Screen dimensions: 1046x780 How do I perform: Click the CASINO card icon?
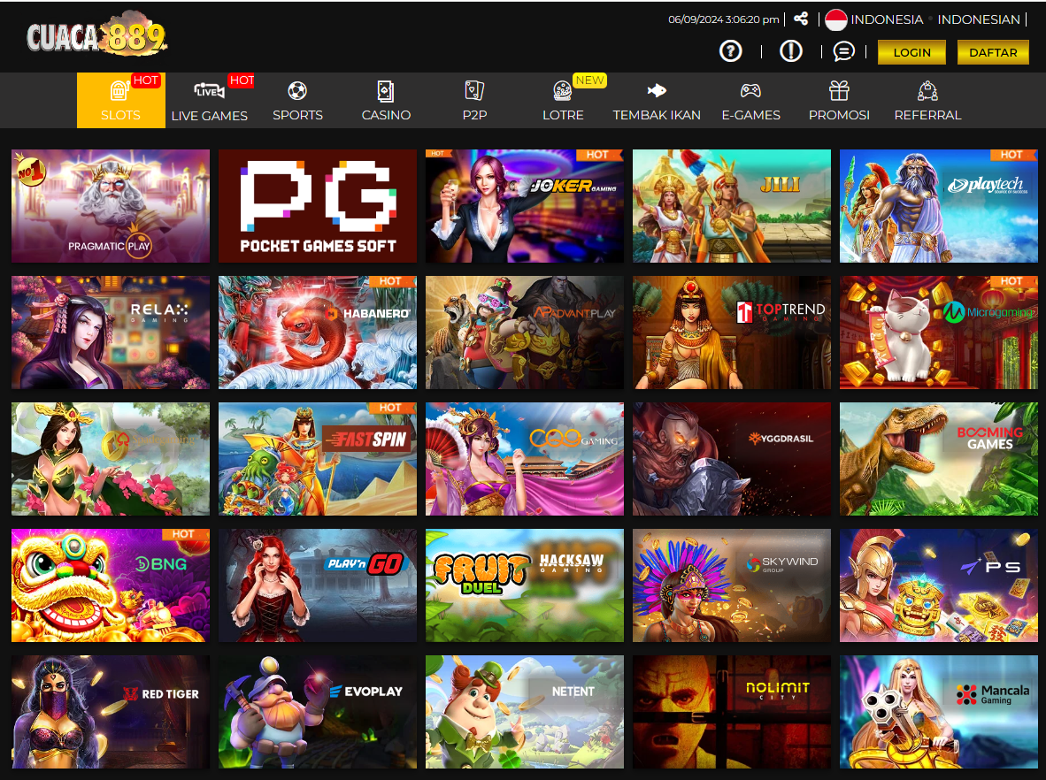[386, 90]
